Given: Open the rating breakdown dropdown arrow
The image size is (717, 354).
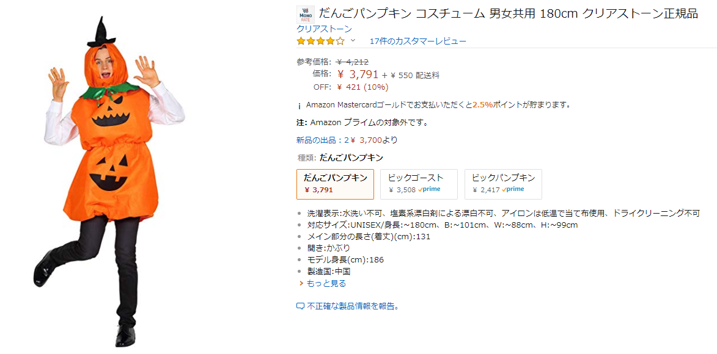Looking at the screenshot, I should 353,41.
